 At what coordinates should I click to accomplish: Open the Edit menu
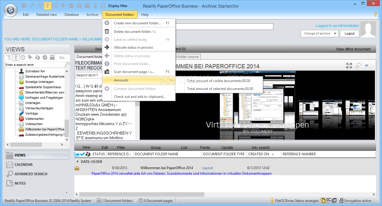(x=26, y=15)
